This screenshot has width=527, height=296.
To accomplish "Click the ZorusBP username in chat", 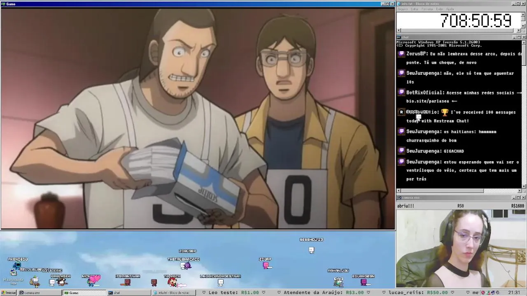I will pyautogui.click(x=416, y=54).
